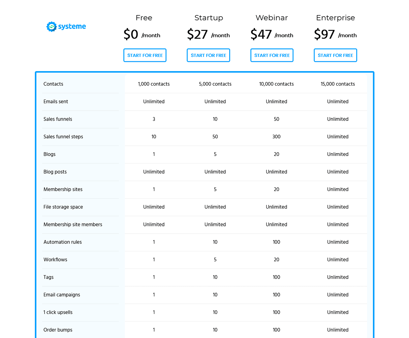Screen dimensions: 409x338
Task: Click Unlimited under File storage space for Free
Action: click(154, 207)
